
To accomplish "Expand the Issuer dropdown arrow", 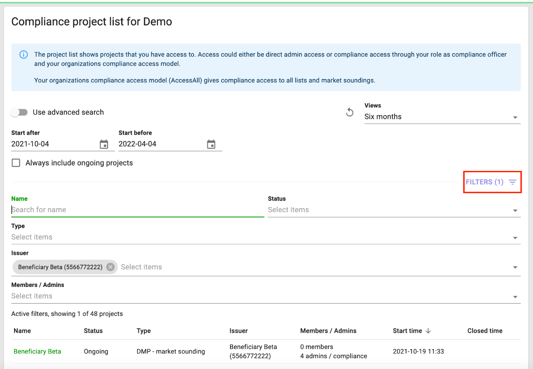I will pyautogui.click(x=515, y=267).
